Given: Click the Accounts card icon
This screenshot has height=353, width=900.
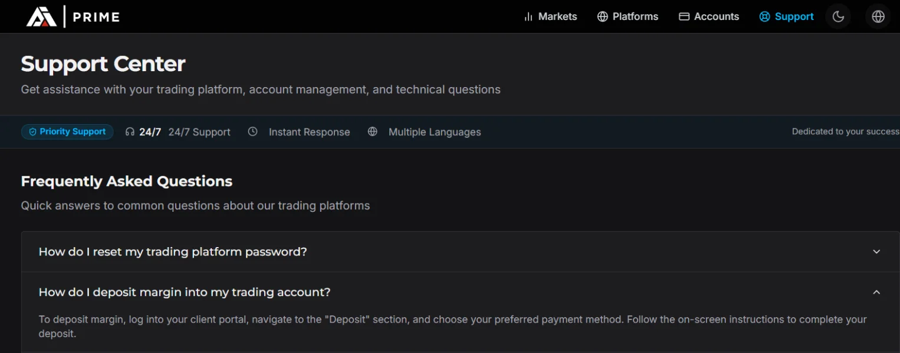Looking at the screenshot, I should click(684, 16).
